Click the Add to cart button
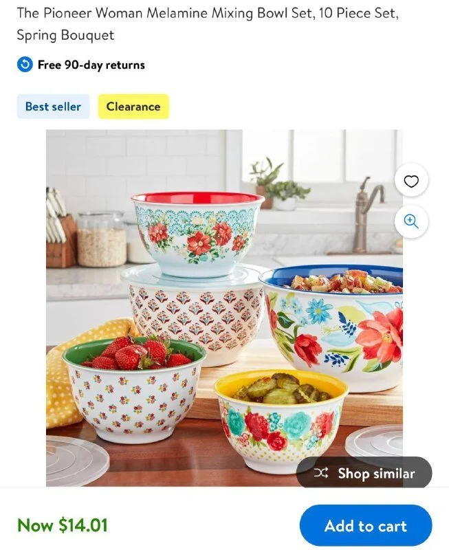Viewport: 449px width, 550px height. 366,525
